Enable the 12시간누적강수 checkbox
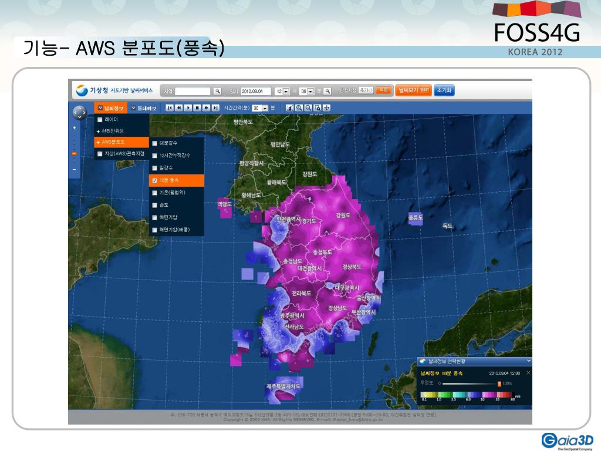 pyautogui.click(x=154, y=156)
